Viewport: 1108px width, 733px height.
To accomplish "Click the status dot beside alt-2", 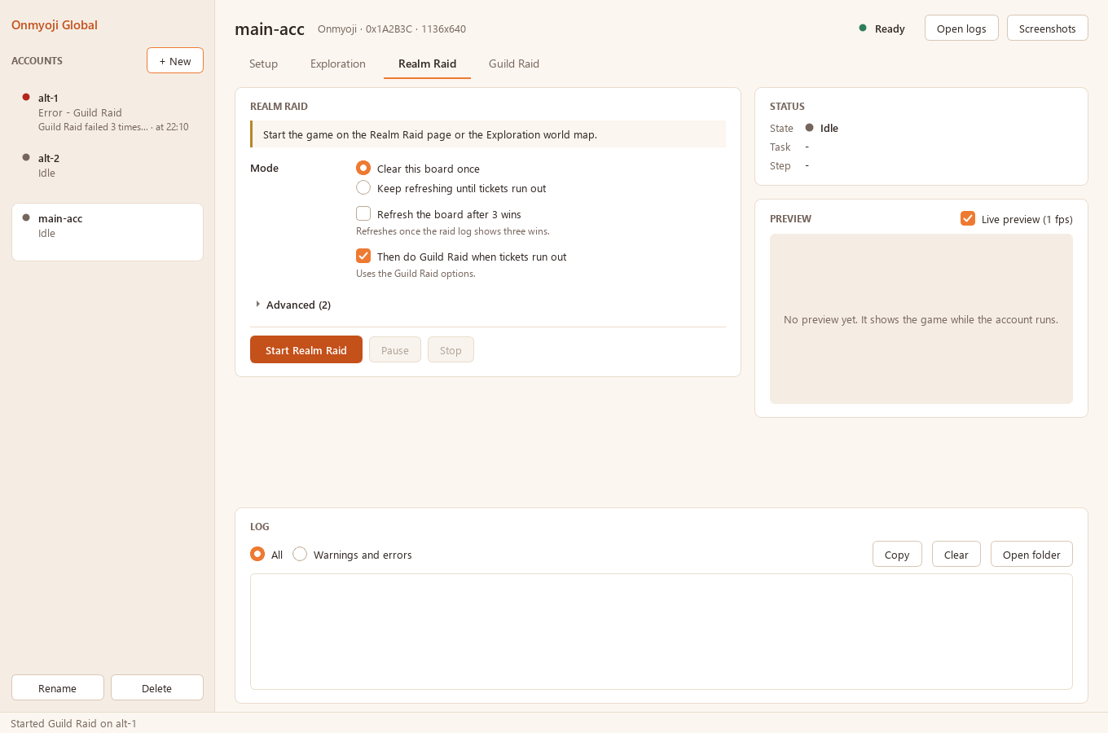I will click(26, 157).
